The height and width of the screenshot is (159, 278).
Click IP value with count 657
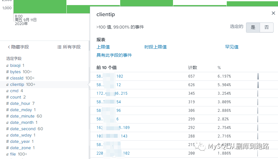click(x=110, y=76)
